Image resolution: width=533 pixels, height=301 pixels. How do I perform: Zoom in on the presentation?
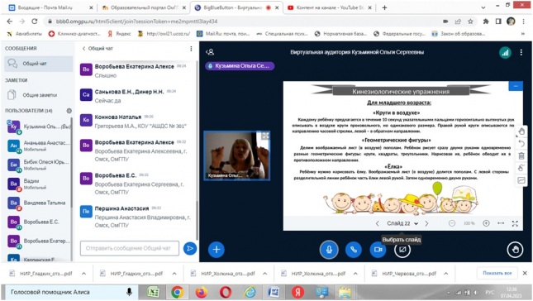(486, 223)
